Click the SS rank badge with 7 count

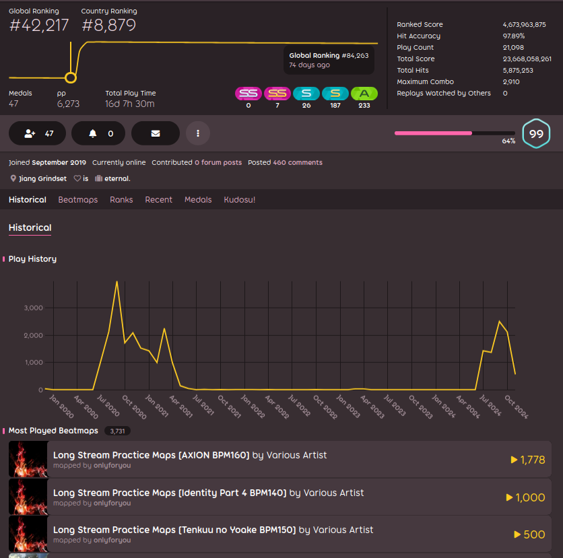276,94
